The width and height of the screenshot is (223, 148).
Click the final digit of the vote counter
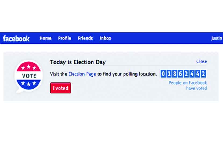(204, 74)
